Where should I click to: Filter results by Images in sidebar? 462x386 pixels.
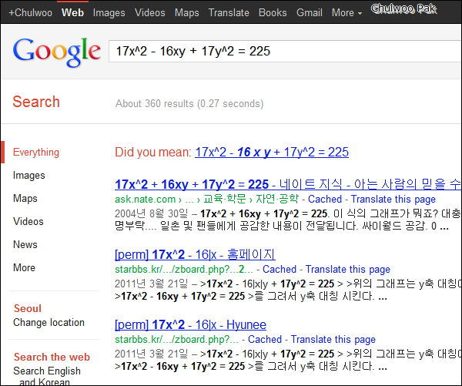click(x=29, y=176)
